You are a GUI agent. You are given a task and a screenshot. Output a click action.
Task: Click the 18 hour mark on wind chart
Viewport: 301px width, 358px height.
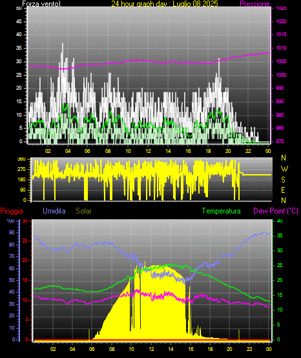point(208,151)
